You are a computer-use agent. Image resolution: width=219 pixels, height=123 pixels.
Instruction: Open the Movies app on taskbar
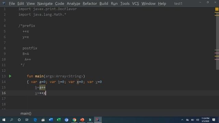click(43, 120)
